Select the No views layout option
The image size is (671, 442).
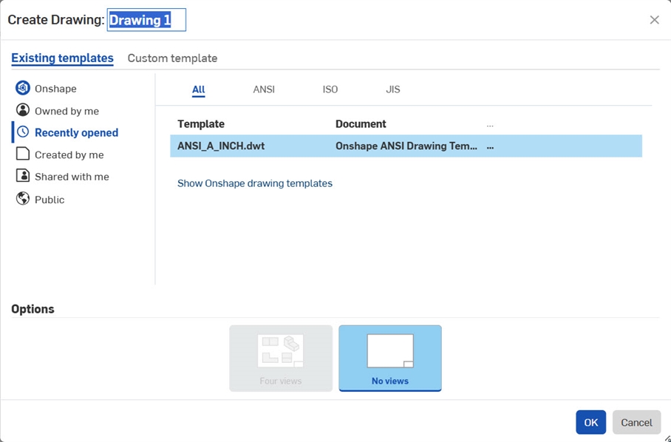pos(389,358)
